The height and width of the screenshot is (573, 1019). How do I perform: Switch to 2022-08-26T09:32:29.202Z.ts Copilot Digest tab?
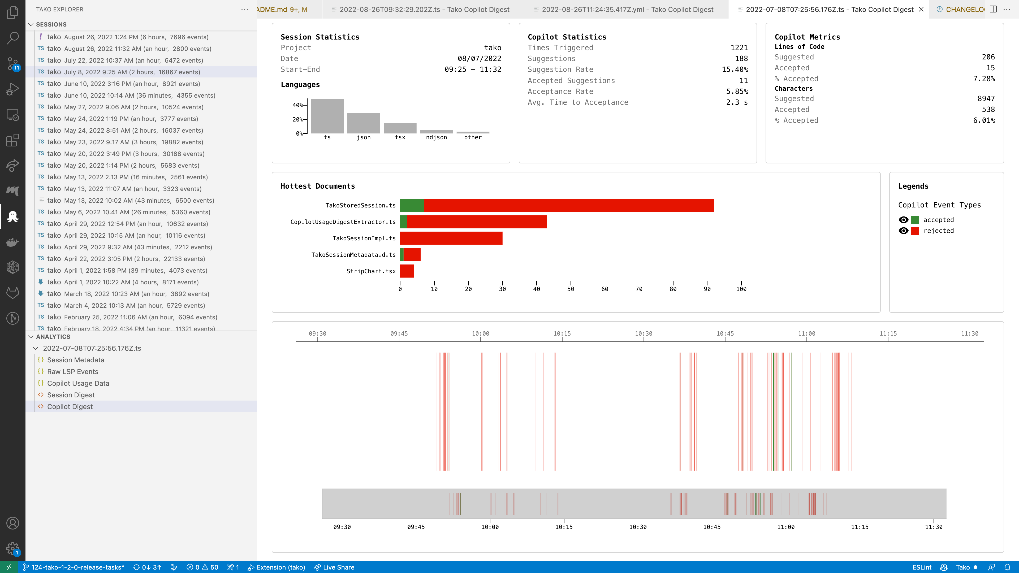tap(424, 10)
